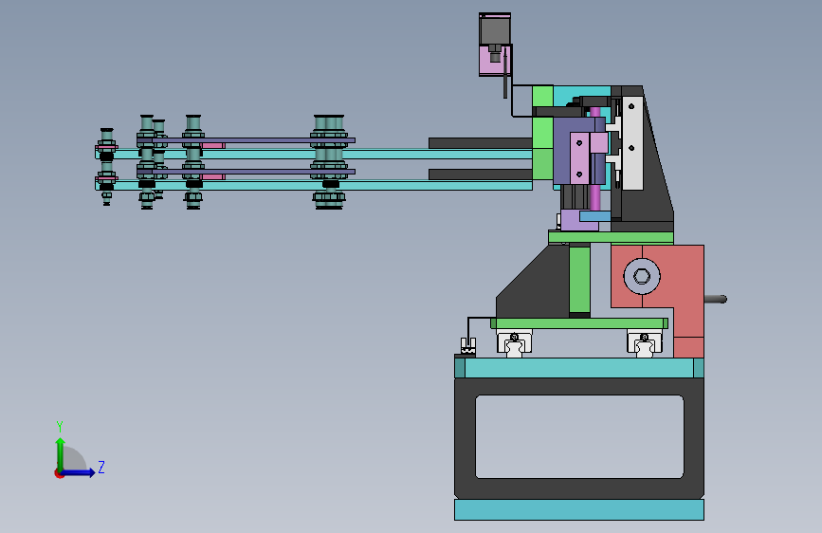Click the small sensor on the base's left edge

(x=467, y=347)
